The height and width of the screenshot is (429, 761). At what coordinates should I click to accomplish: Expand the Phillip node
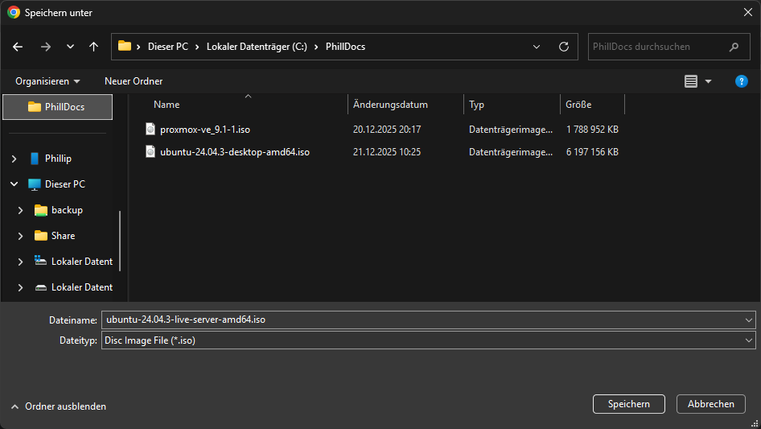(x=14, y=159)
